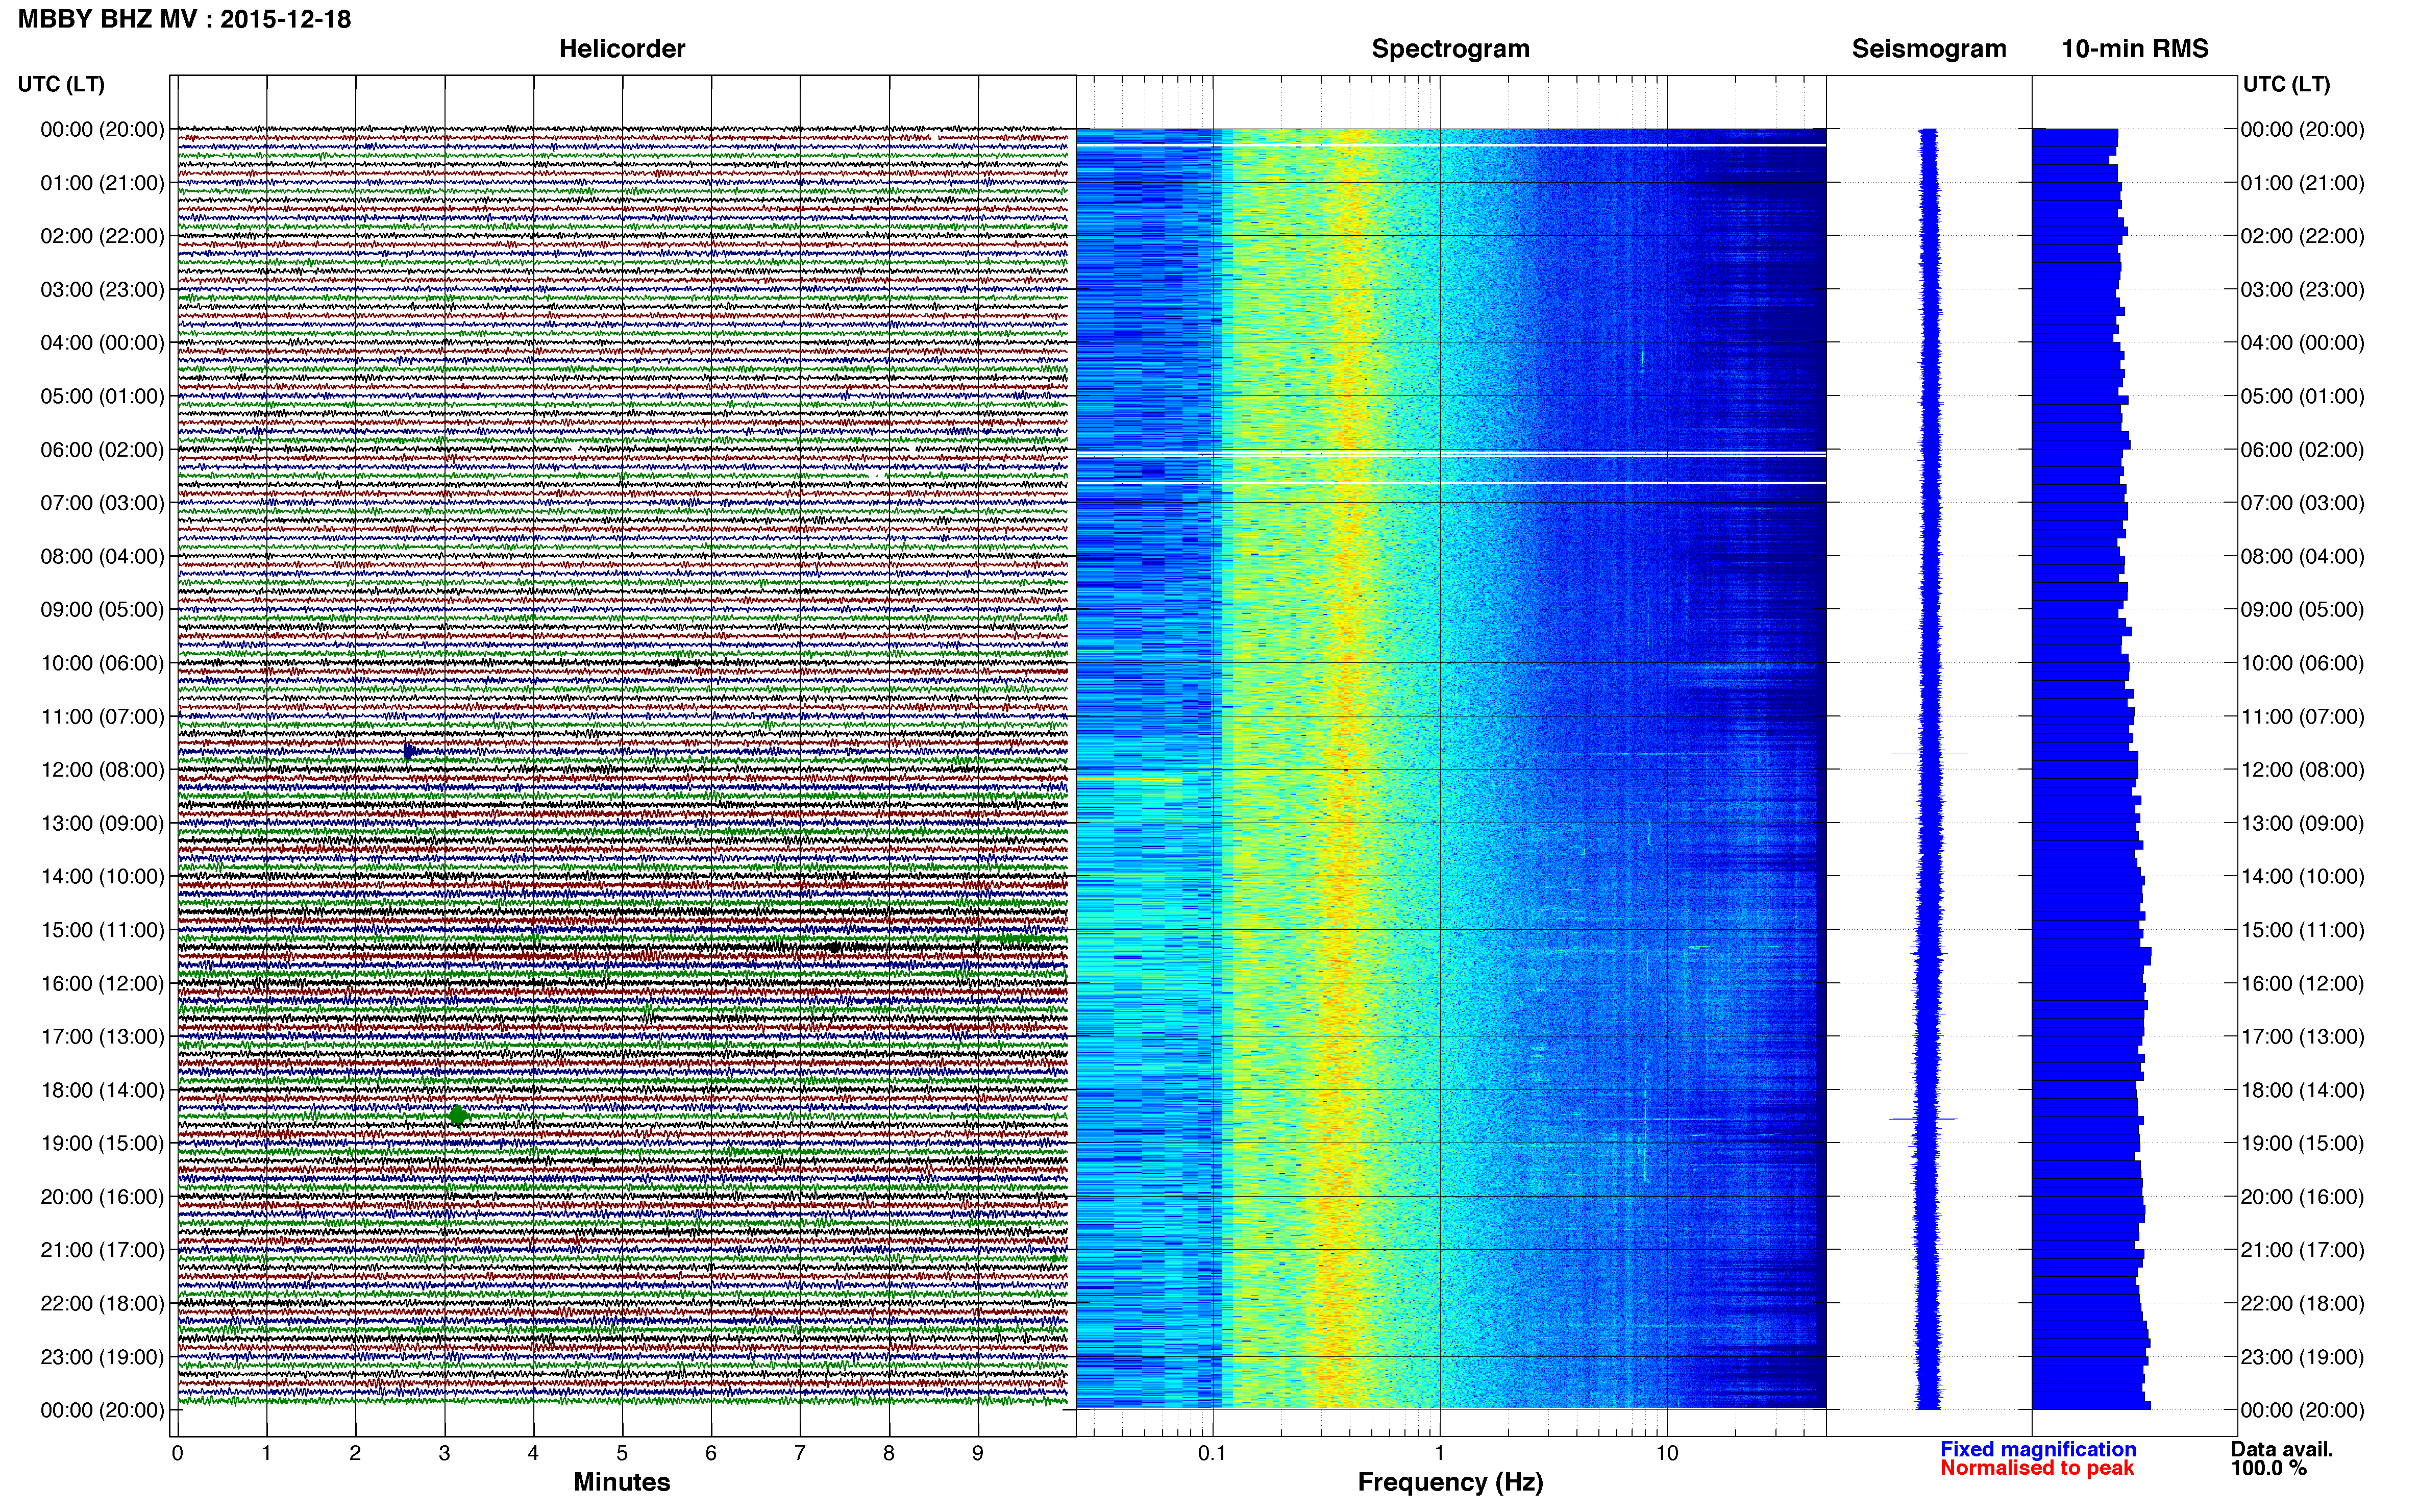Click the 'UTC (LT)' label above the helicorder time axis
Screen dimensions: 2419x1512
pos(61,84)
